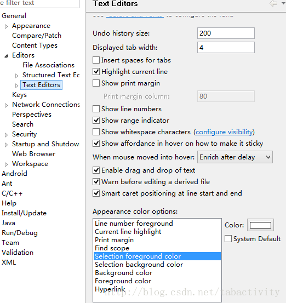Screen dimensions: 286x303
Task: Click the Undo history size field
Action: (x=226, y=33)
